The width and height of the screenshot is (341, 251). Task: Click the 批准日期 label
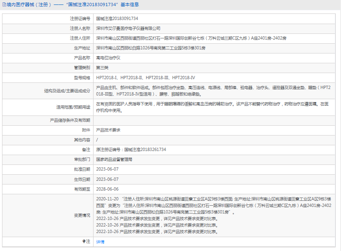click(82, 169)
